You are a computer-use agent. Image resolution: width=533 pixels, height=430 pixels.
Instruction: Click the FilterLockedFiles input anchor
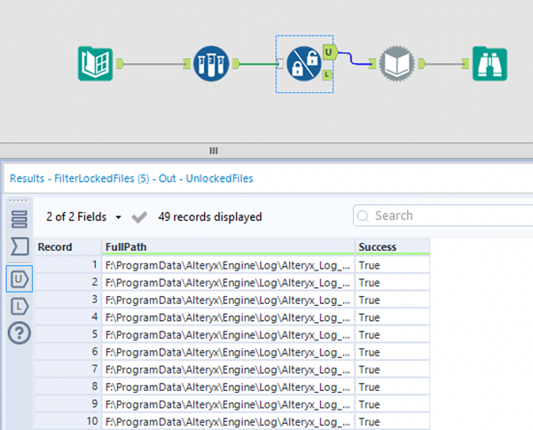[279, 64]
